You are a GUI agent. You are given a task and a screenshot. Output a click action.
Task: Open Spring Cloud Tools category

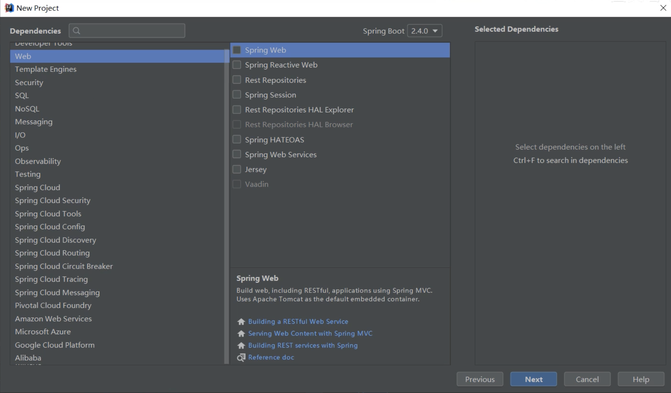117,214
